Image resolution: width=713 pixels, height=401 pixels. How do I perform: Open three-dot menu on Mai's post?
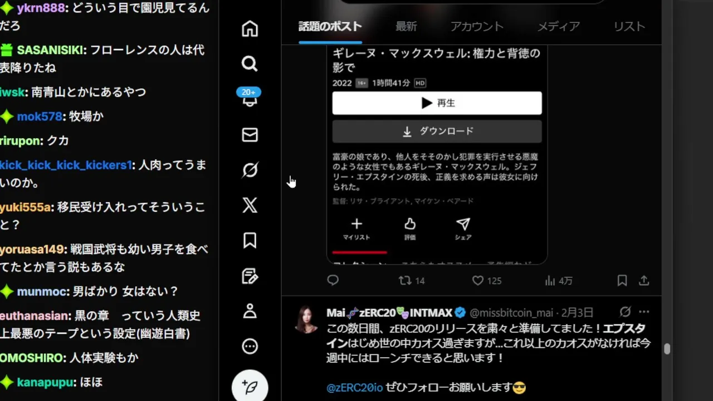(644, 312)
